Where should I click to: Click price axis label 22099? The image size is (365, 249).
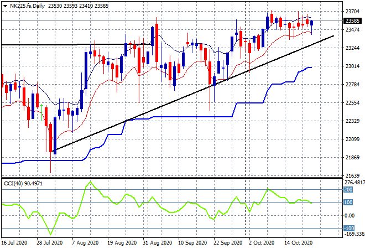[x=352, y=139]
